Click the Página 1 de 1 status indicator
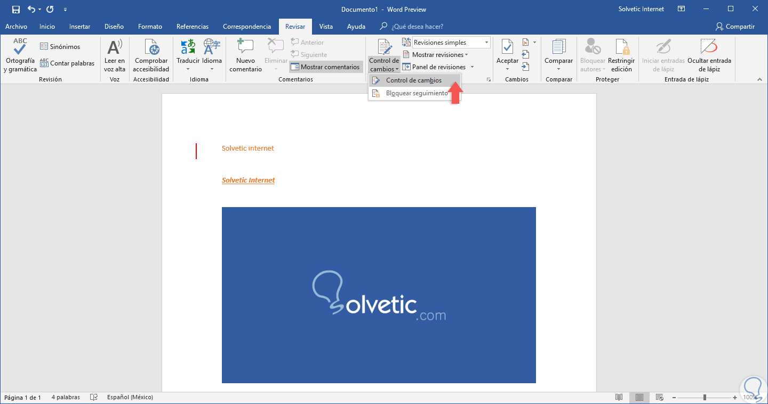The width and height of the screenshot is (768, 404). click(22, 398)
